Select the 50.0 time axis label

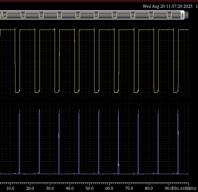(x=90, y=188)
